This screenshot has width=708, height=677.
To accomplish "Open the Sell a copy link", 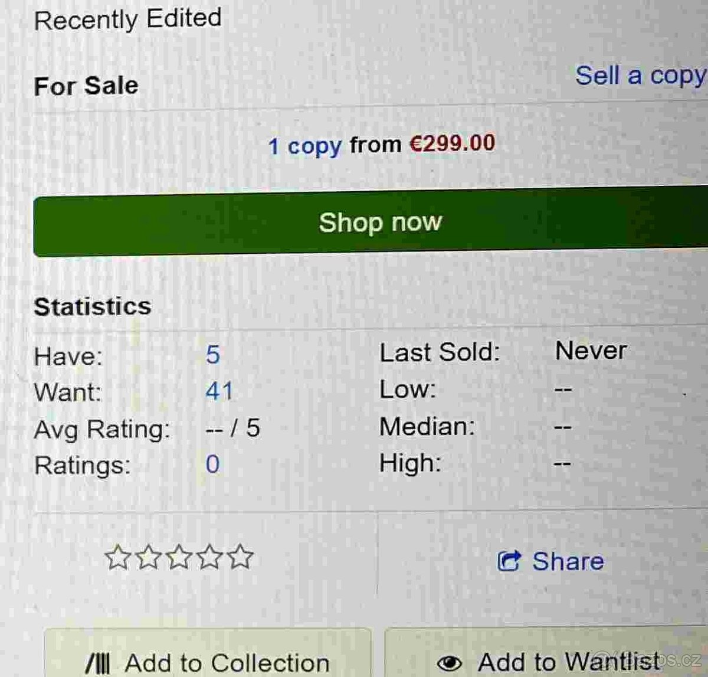I will click(640, 76).
